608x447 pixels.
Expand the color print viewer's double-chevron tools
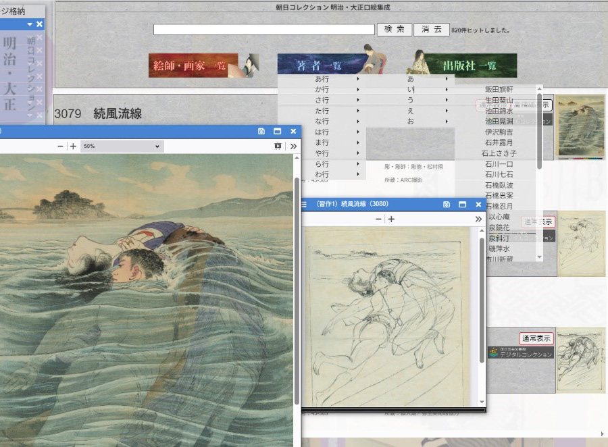pyautogui.click(x=293, y=146)
